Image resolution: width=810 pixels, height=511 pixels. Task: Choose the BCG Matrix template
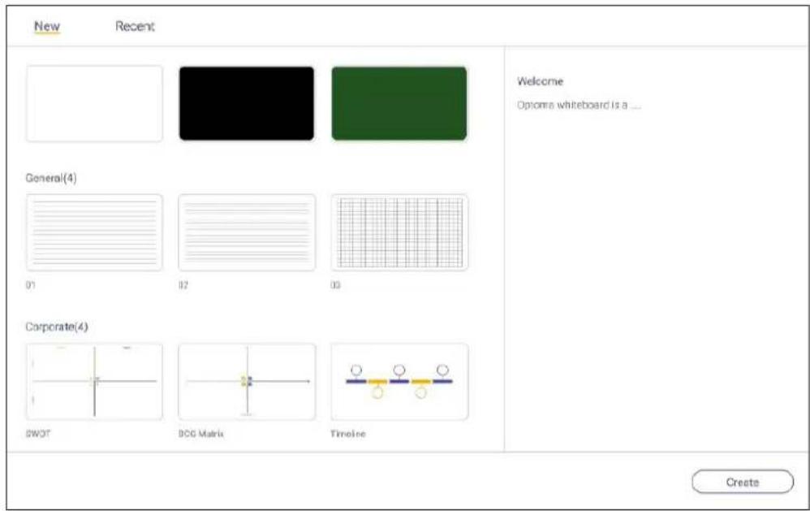(x=247, y=382)
